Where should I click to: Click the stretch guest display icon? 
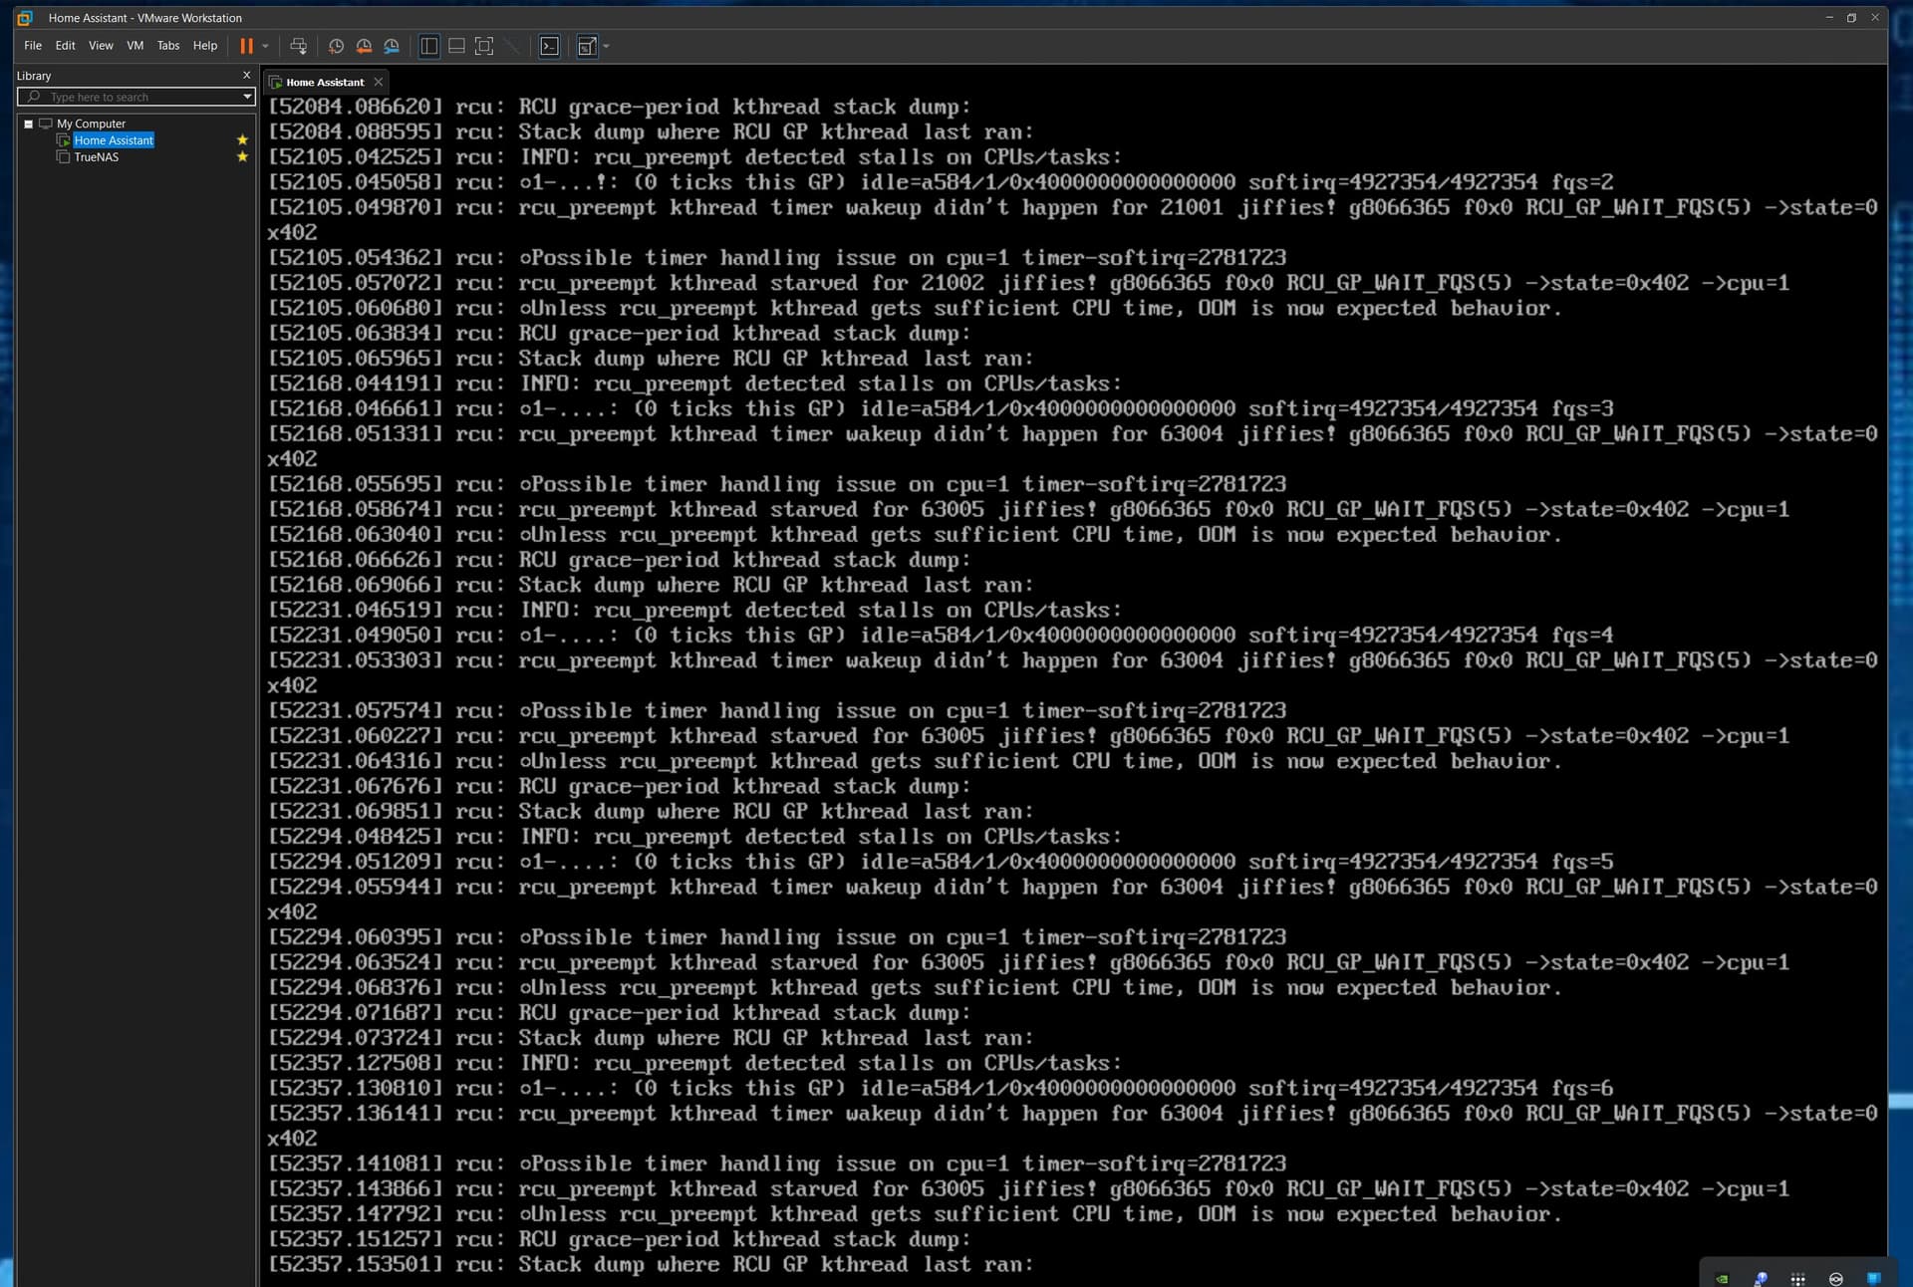tap(587, 46)
